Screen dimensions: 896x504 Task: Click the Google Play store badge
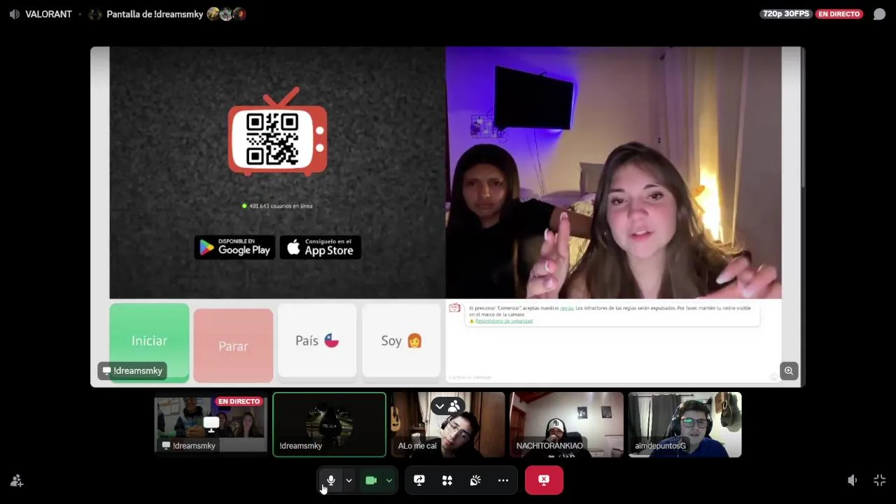pyautogui.click(x=234, y=247)
